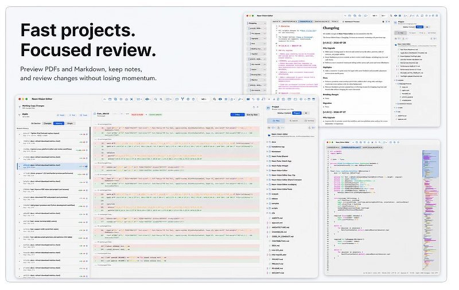This screenshot has width=459, height=290.
Task: Click the Pull button next to main branch
Action: [72, 115]
